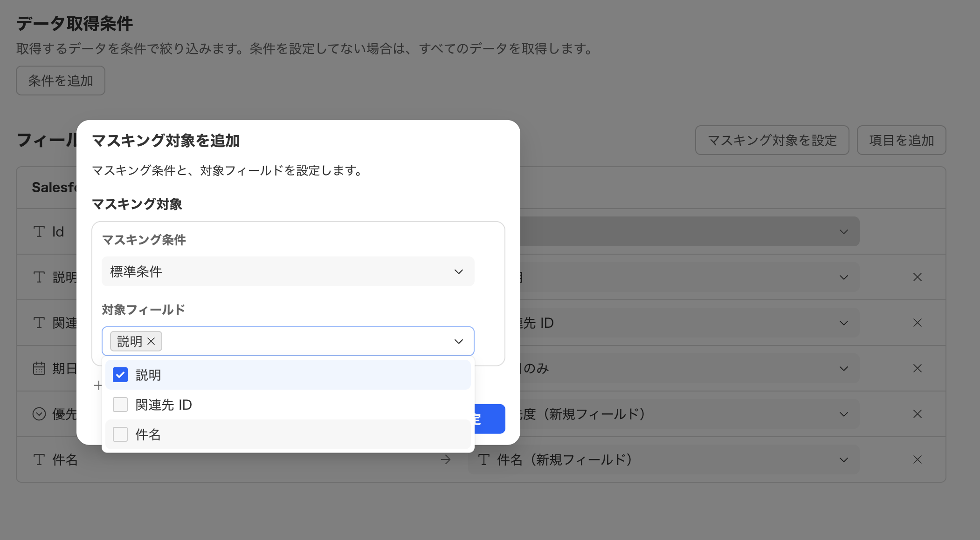Delete the 説明 field mapping row
The image size is (980, 540).
click(x=917, y=277)
